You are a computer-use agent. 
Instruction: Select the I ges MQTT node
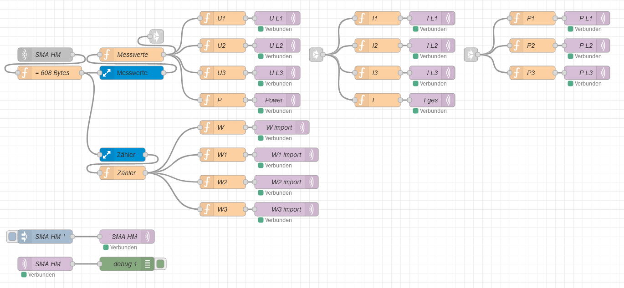[428, 100]
